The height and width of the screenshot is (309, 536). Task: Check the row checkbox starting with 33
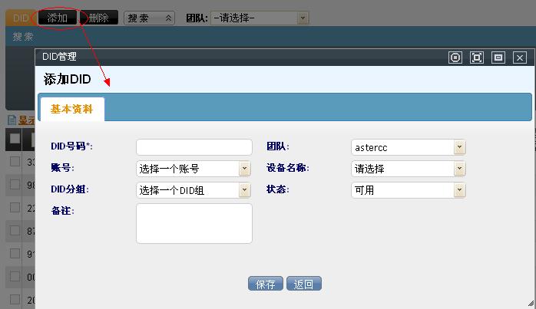pos(14,162)
